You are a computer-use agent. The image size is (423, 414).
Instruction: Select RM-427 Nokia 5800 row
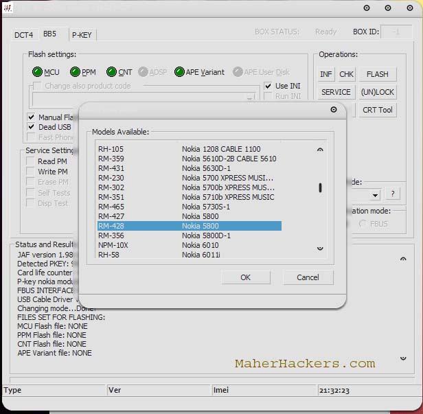[190, 216]
